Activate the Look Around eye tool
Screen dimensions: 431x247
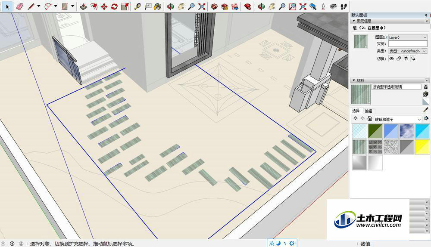pos(334,6)
